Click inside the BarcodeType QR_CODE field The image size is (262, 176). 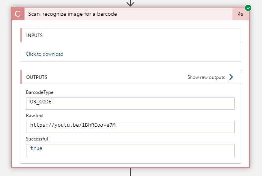click(130, 103)
